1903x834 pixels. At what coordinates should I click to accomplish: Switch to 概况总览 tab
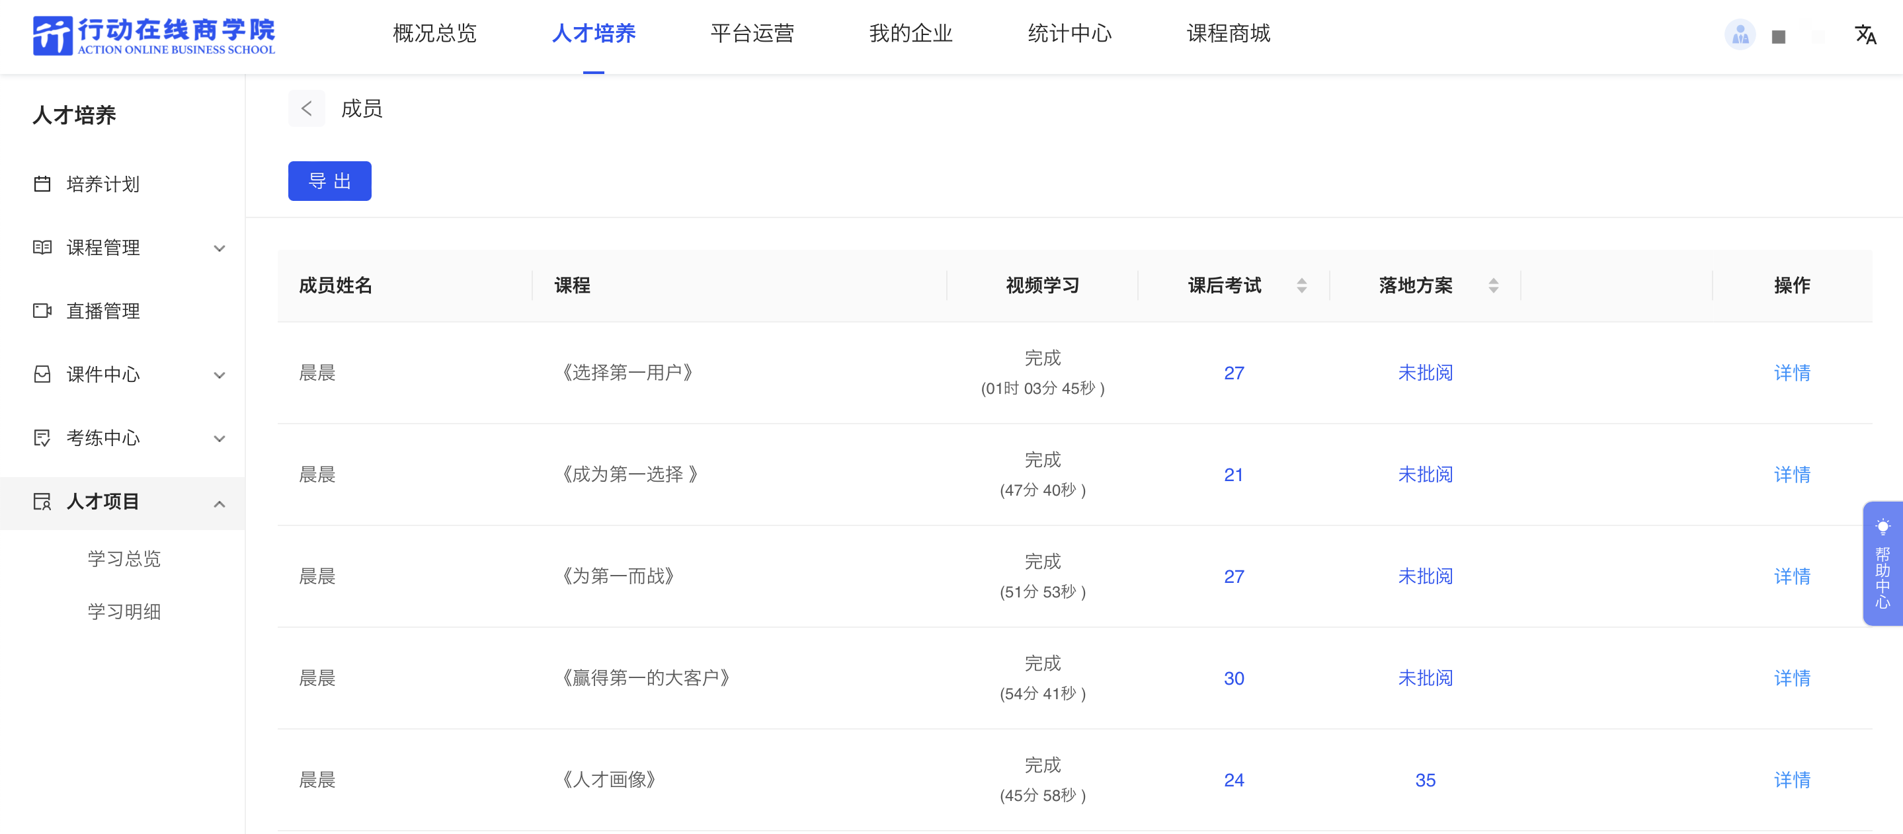pos(434,33)
